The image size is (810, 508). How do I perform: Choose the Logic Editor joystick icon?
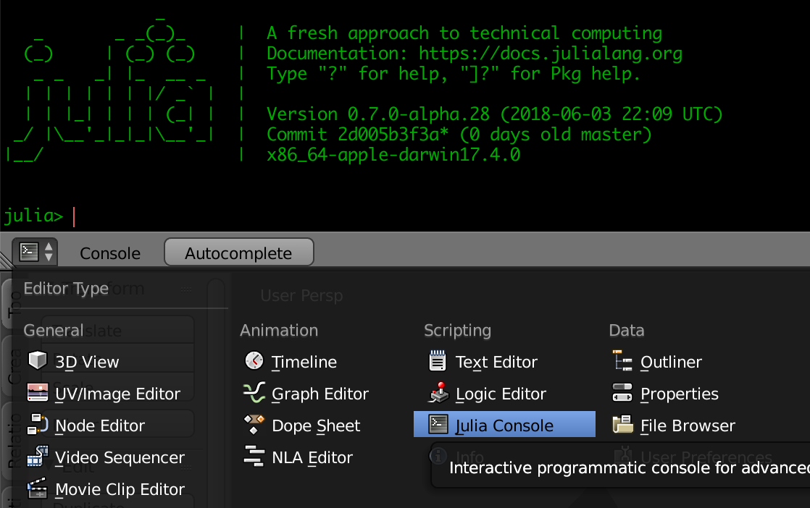(x=438, y=392)
